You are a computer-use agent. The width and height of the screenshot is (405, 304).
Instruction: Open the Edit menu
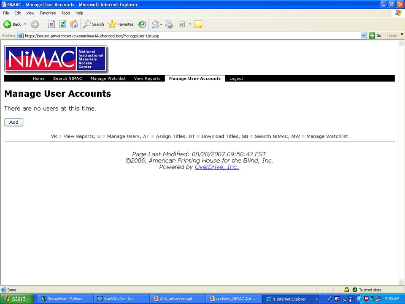(18, 13)
